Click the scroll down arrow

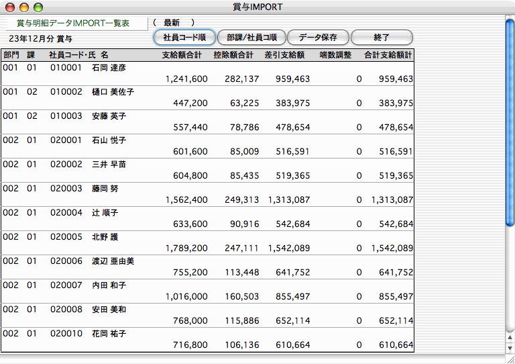pos(510,347)
